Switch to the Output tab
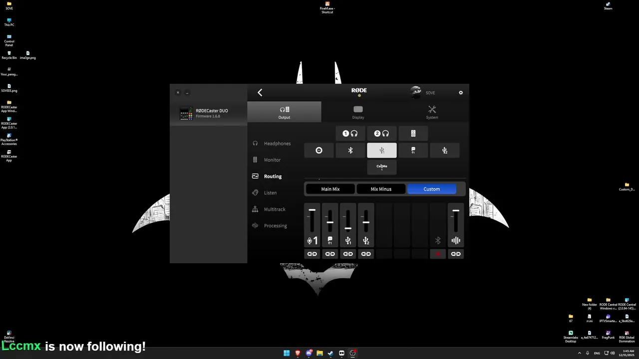 (284, 112)
